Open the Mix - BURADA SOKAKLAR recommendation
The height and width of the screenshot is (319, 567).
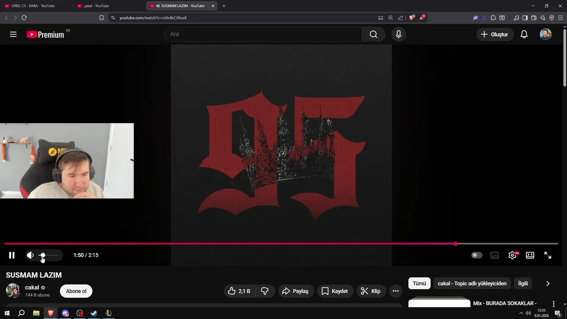coord(505,303)
